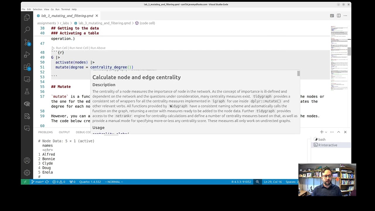
Task: Open the Help menu
Action: pos(74,9)
